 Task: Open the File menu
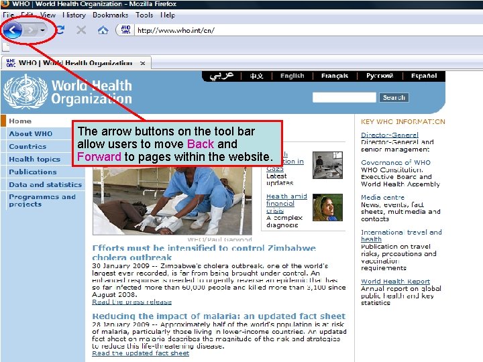click(8, 15)
